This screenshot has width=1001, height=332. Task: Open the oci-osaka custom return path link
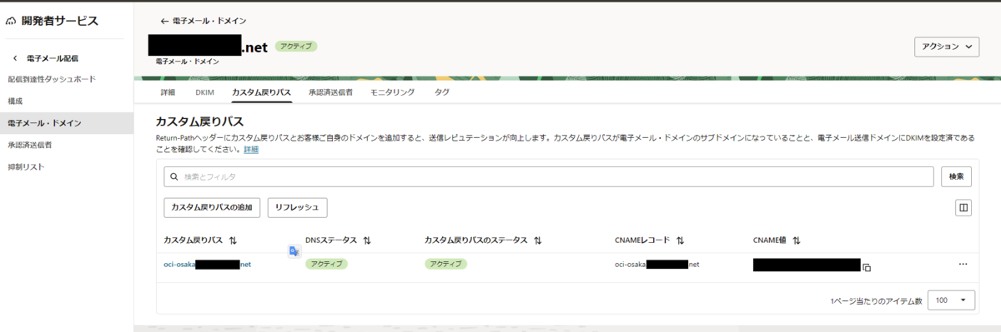(x=207, y=264)
